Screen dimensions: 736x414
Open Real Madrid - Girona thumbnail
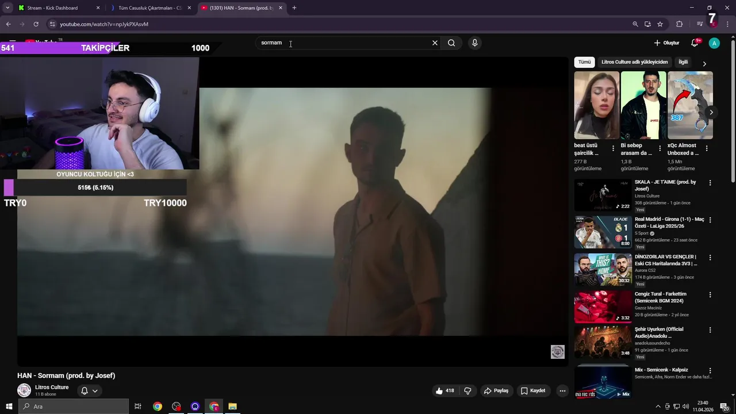(x=603, y=232)
